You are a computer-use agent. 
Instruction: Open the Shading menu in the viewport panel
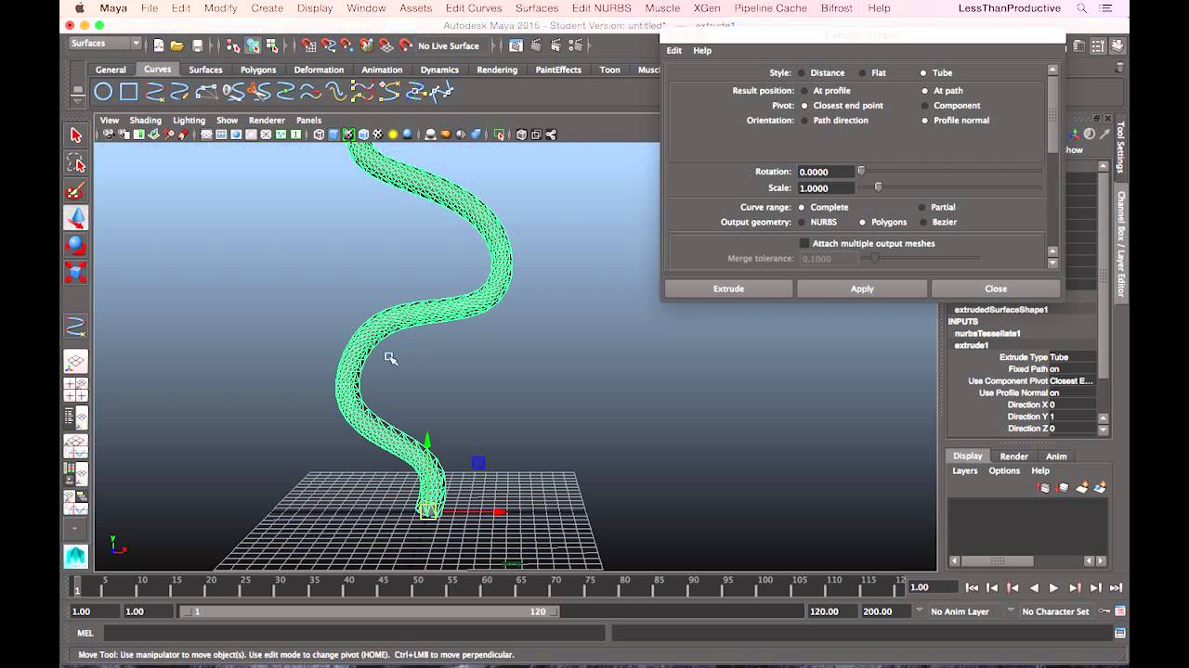(x=145, y=121)
